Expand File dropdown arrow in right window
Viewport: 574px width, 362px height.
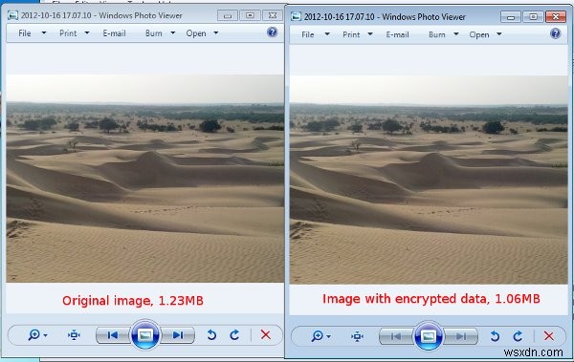pyautogui.click(x=327, y=34)
